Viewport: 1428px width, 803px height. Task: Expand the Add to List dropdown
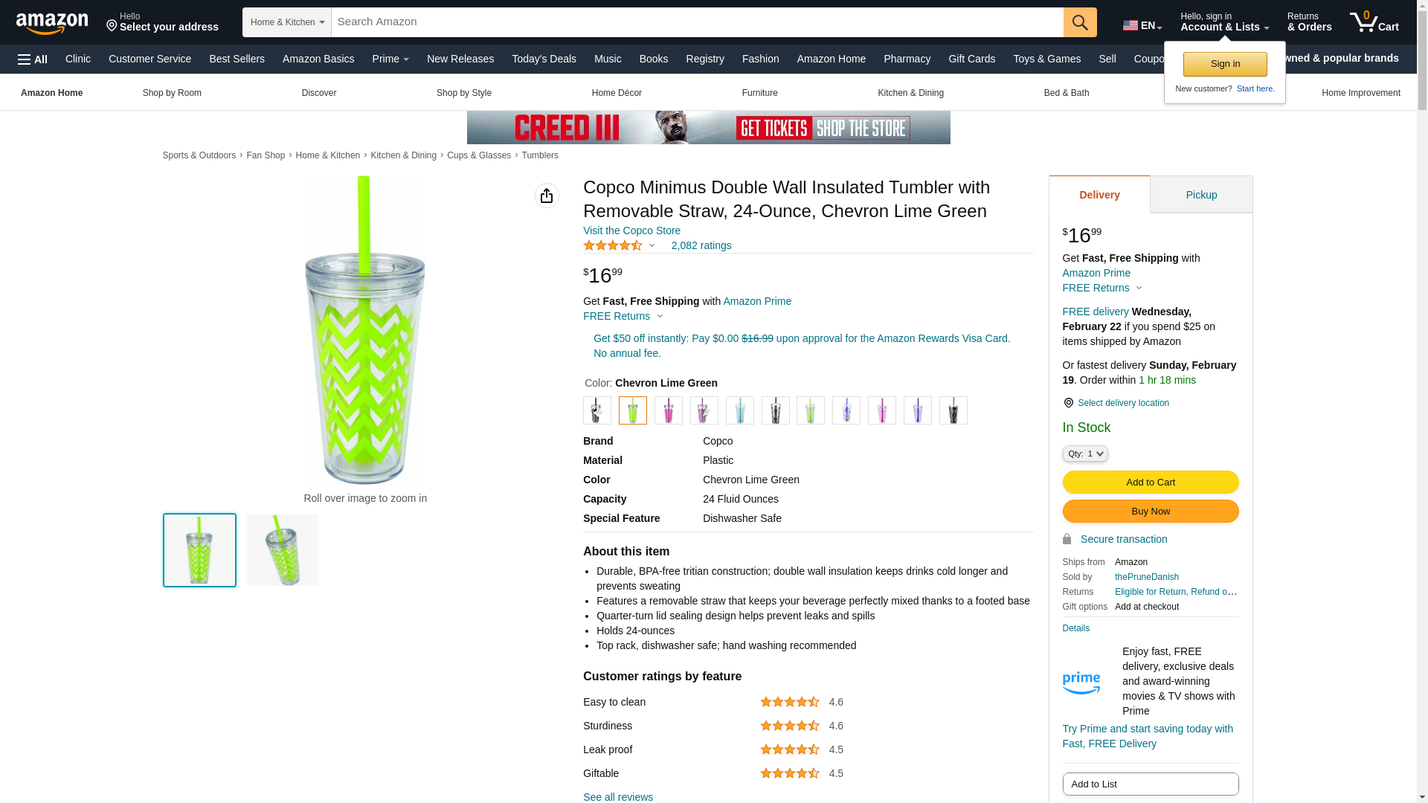click(x=1150, y=784)
